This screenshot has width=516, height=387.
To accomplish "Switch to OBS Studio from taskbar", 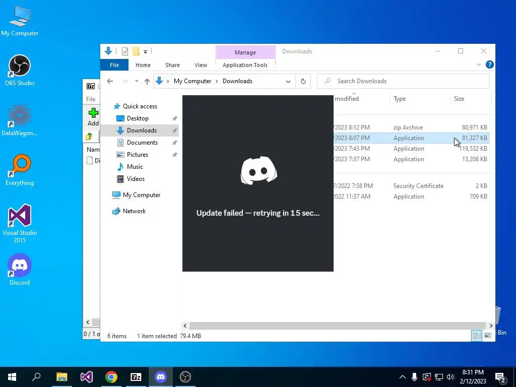I will click(x=185, y=377).
